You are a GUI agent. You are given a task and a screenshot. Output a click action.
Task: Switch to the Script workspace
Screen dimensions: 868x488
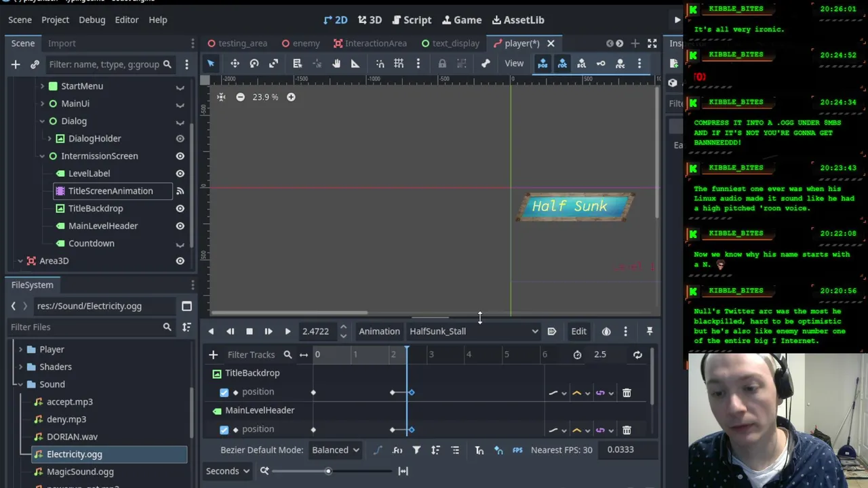(x=412, y=20)
